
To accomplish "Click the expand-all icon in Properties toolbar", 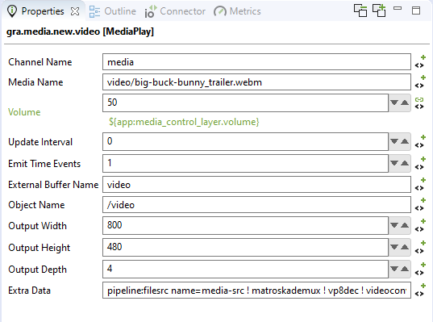I will coord(379,10).
